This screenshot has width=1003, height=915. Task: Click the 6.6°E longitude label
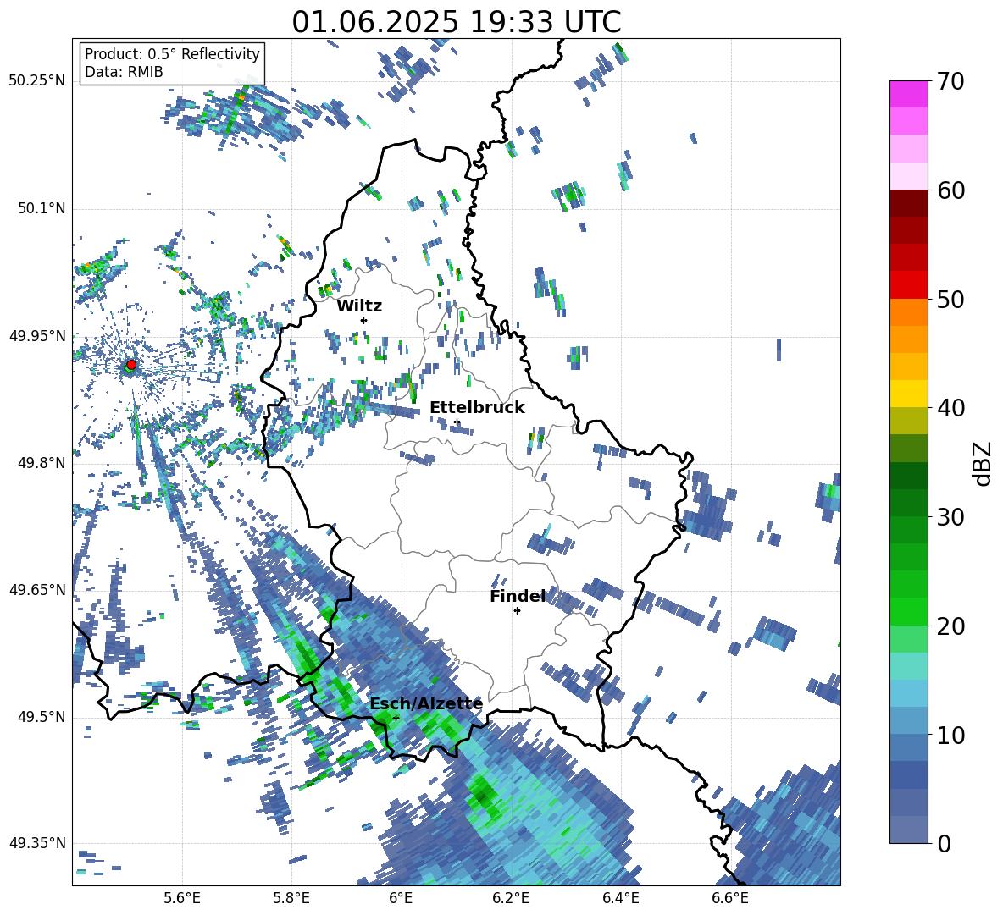pos(730,898)
